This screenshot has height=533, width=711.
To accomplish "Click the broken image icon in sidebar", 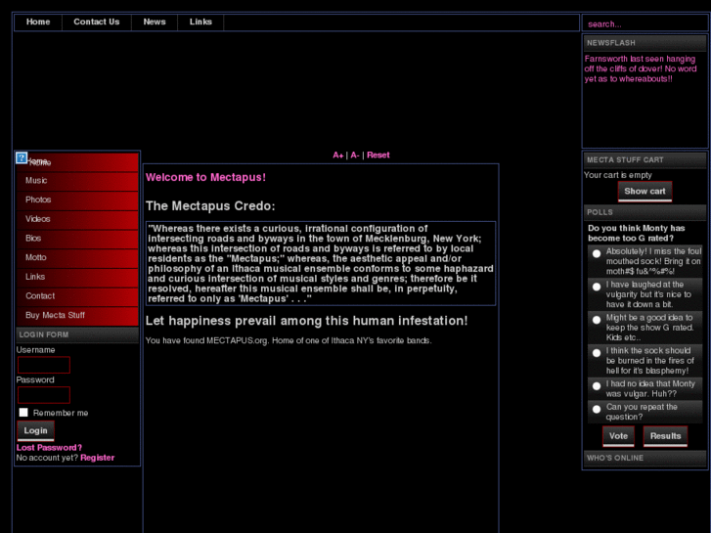I will click(22, 157).
